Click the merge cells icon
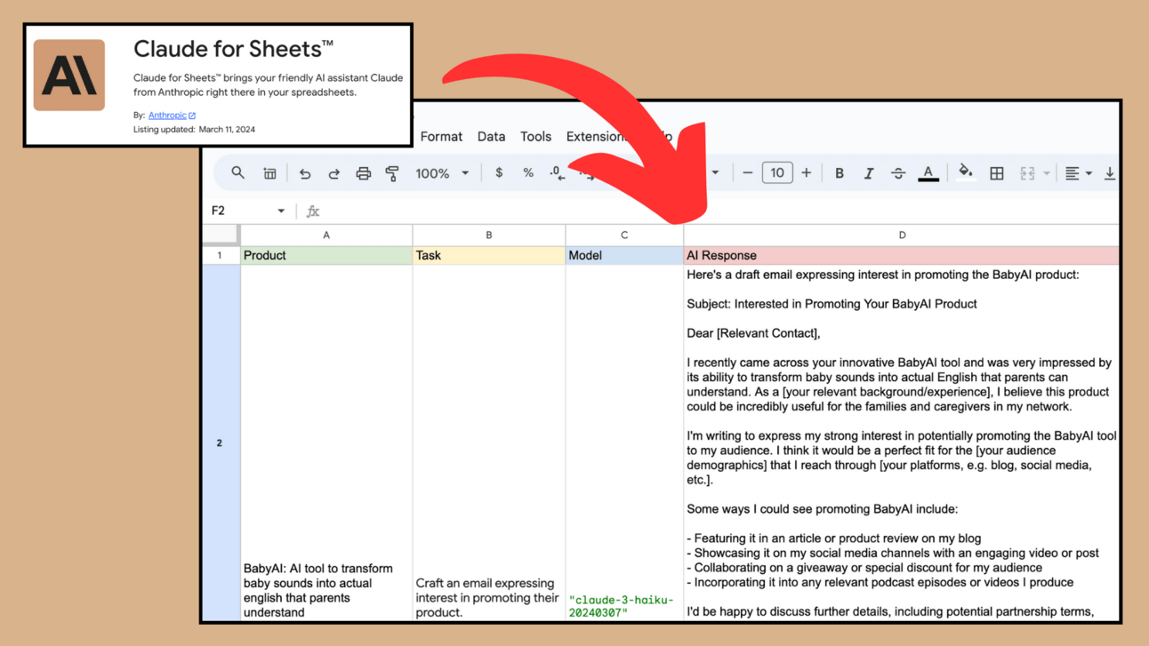 point(1027,174)
